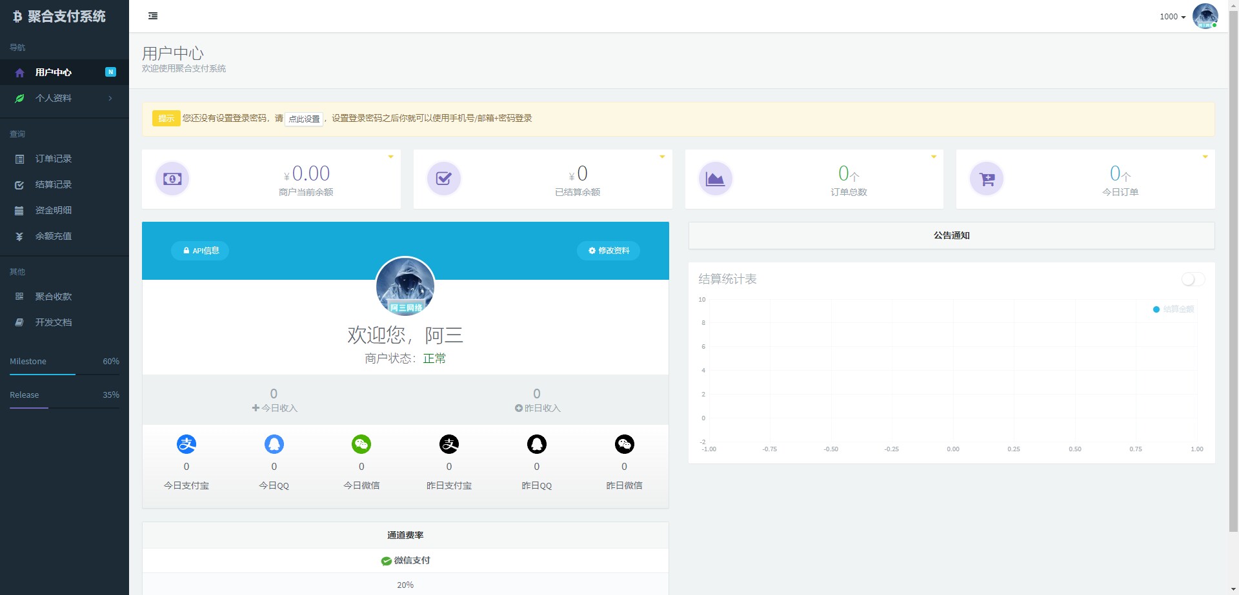Open the dropdown arrow on 今日订单 card
The width and height of the screenshot is (1239, 595).
pyautogui.click(x=1205, y=157)
